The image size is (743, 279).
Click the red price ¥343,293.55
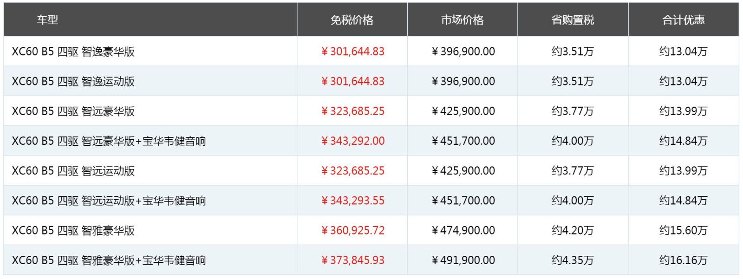pyautogui.click(x=353, y=201)
